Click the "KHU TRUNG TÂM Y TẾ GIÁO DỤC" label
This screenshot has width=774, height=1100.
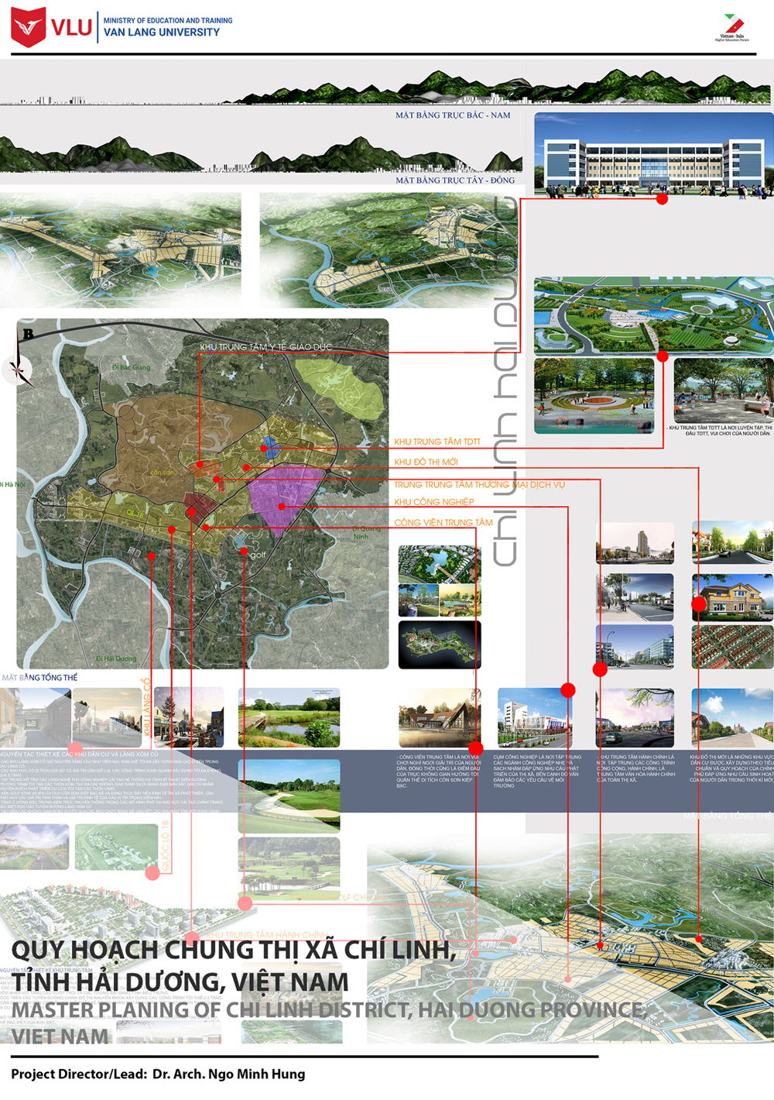pyautogui.click(x=266, y=347)
